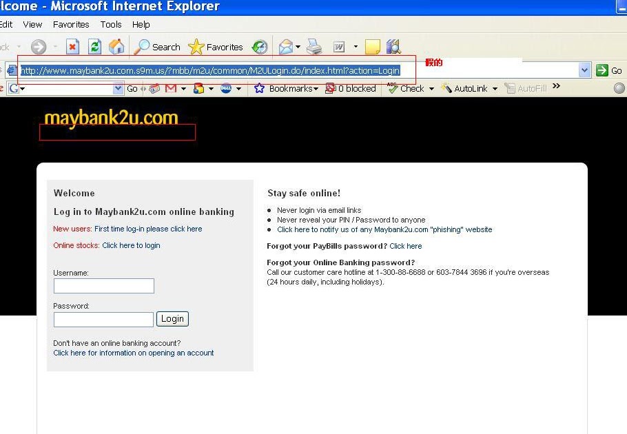Go to the Home page
The width and height of the screenshot is (627, 434).
(x=116, y=47)
